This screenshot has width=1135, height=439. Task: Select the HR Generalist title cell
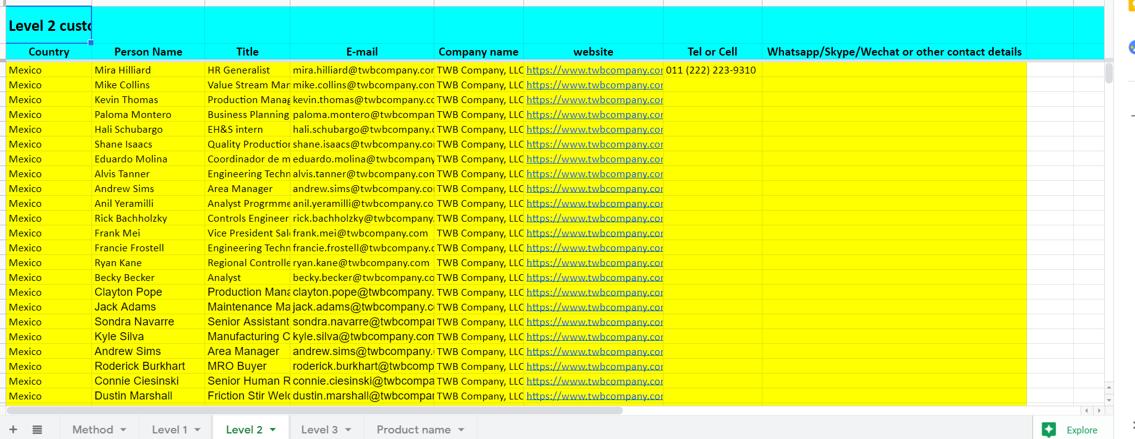(x=247, y=70)
